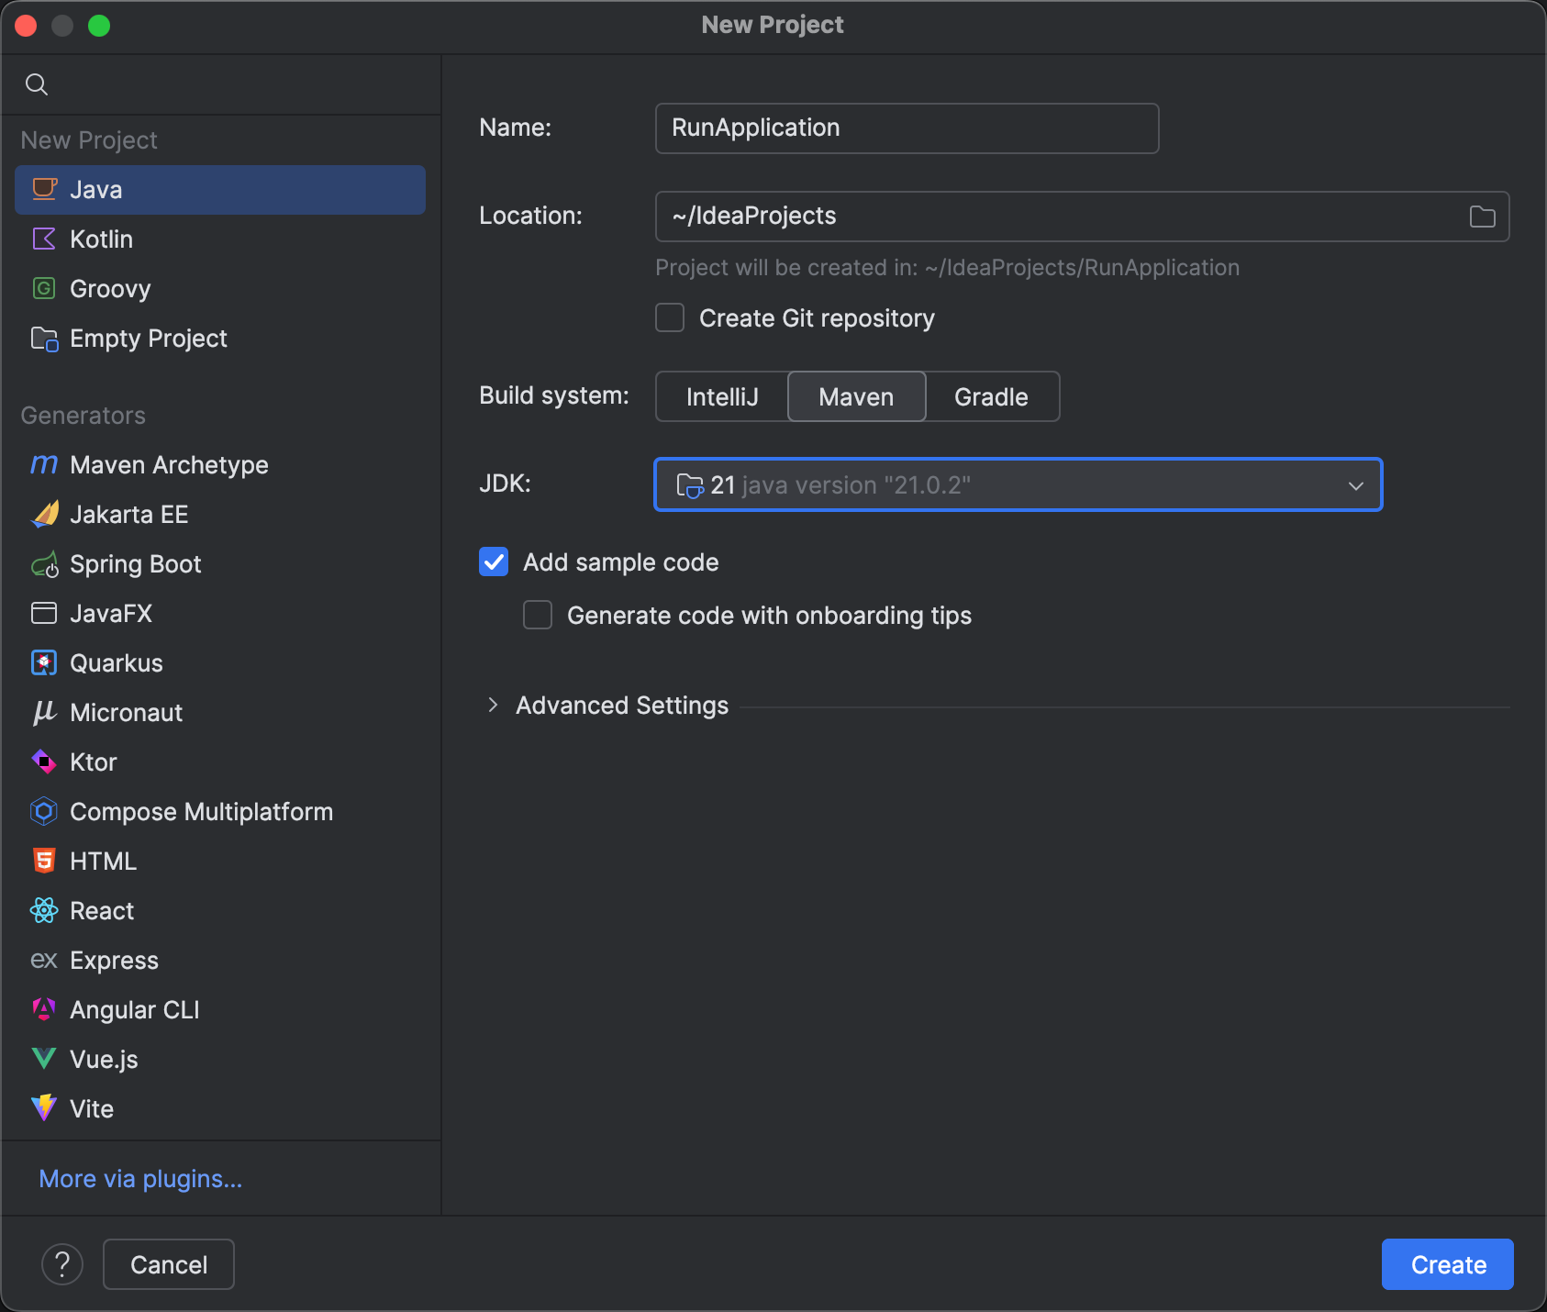The height and width of the screenshot is (1312, 1547).
Task: Open the JavaFX generator
Action: click(111, 613)
